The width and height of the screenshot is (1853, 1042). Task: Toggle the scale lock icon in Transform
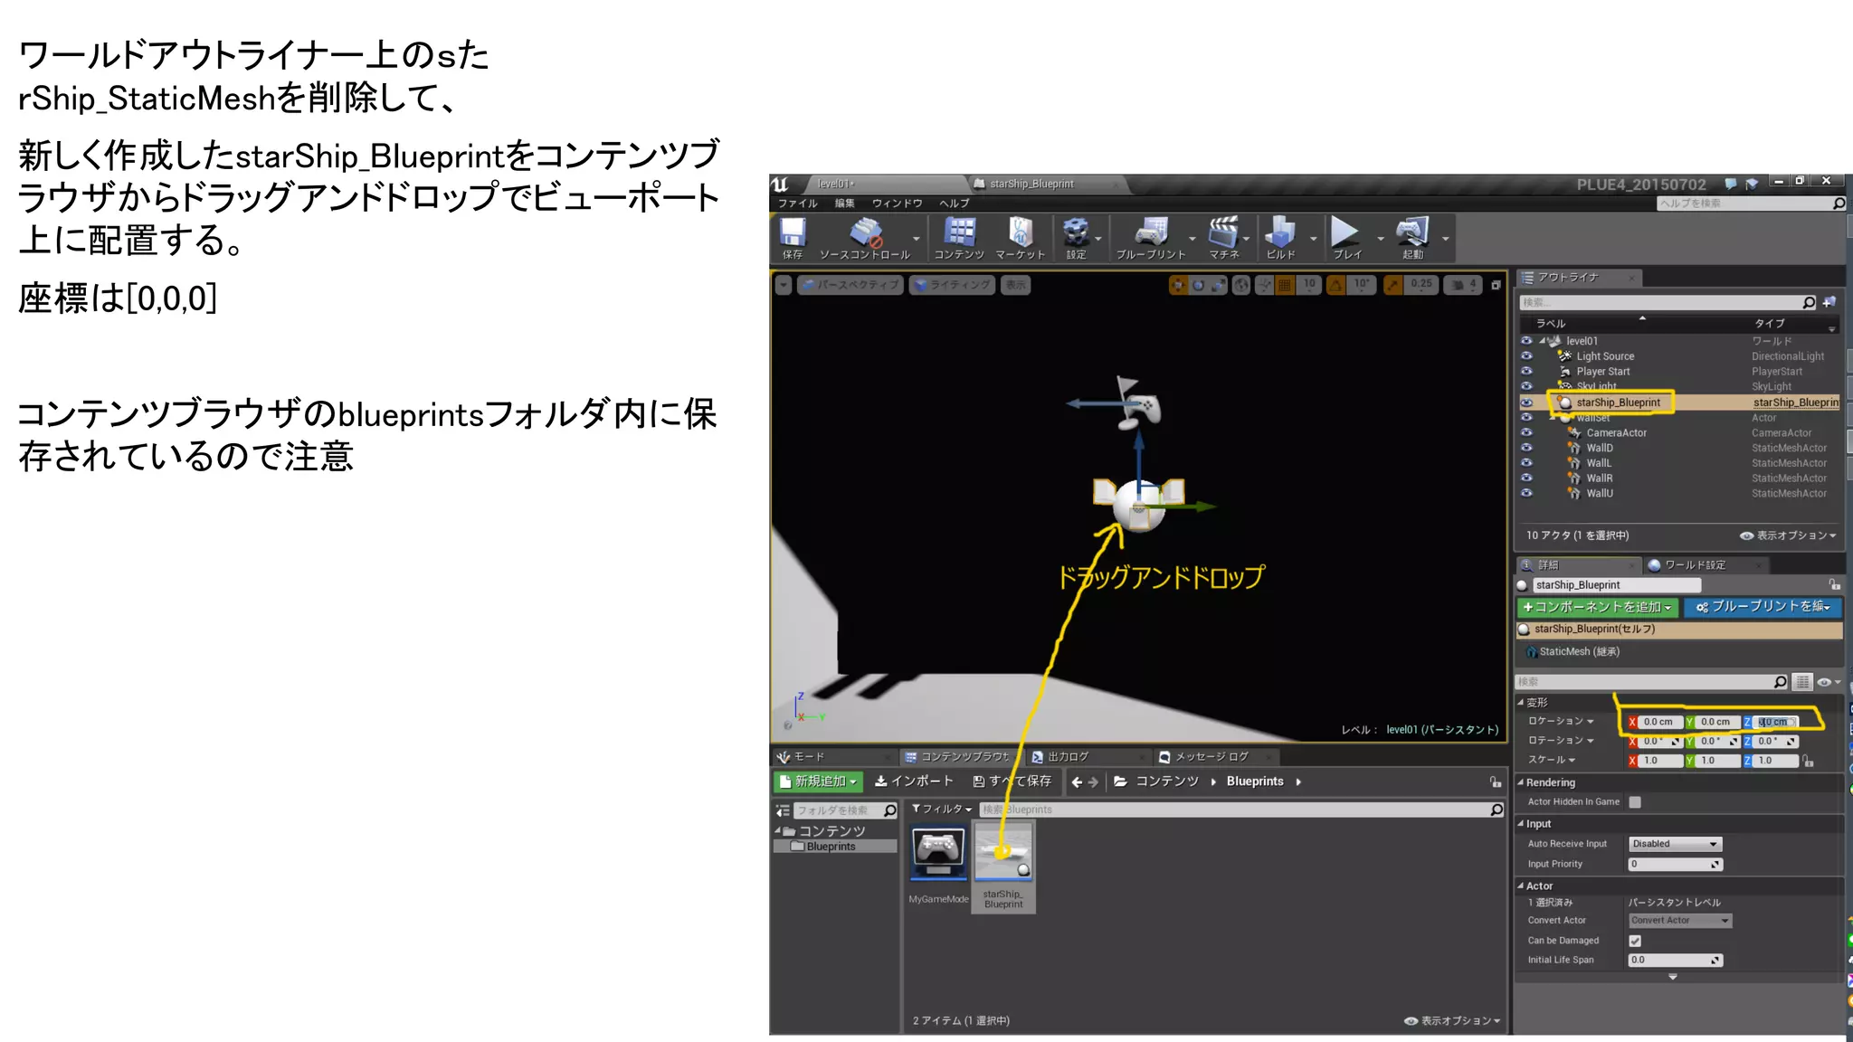click(x=1808, y=761)
